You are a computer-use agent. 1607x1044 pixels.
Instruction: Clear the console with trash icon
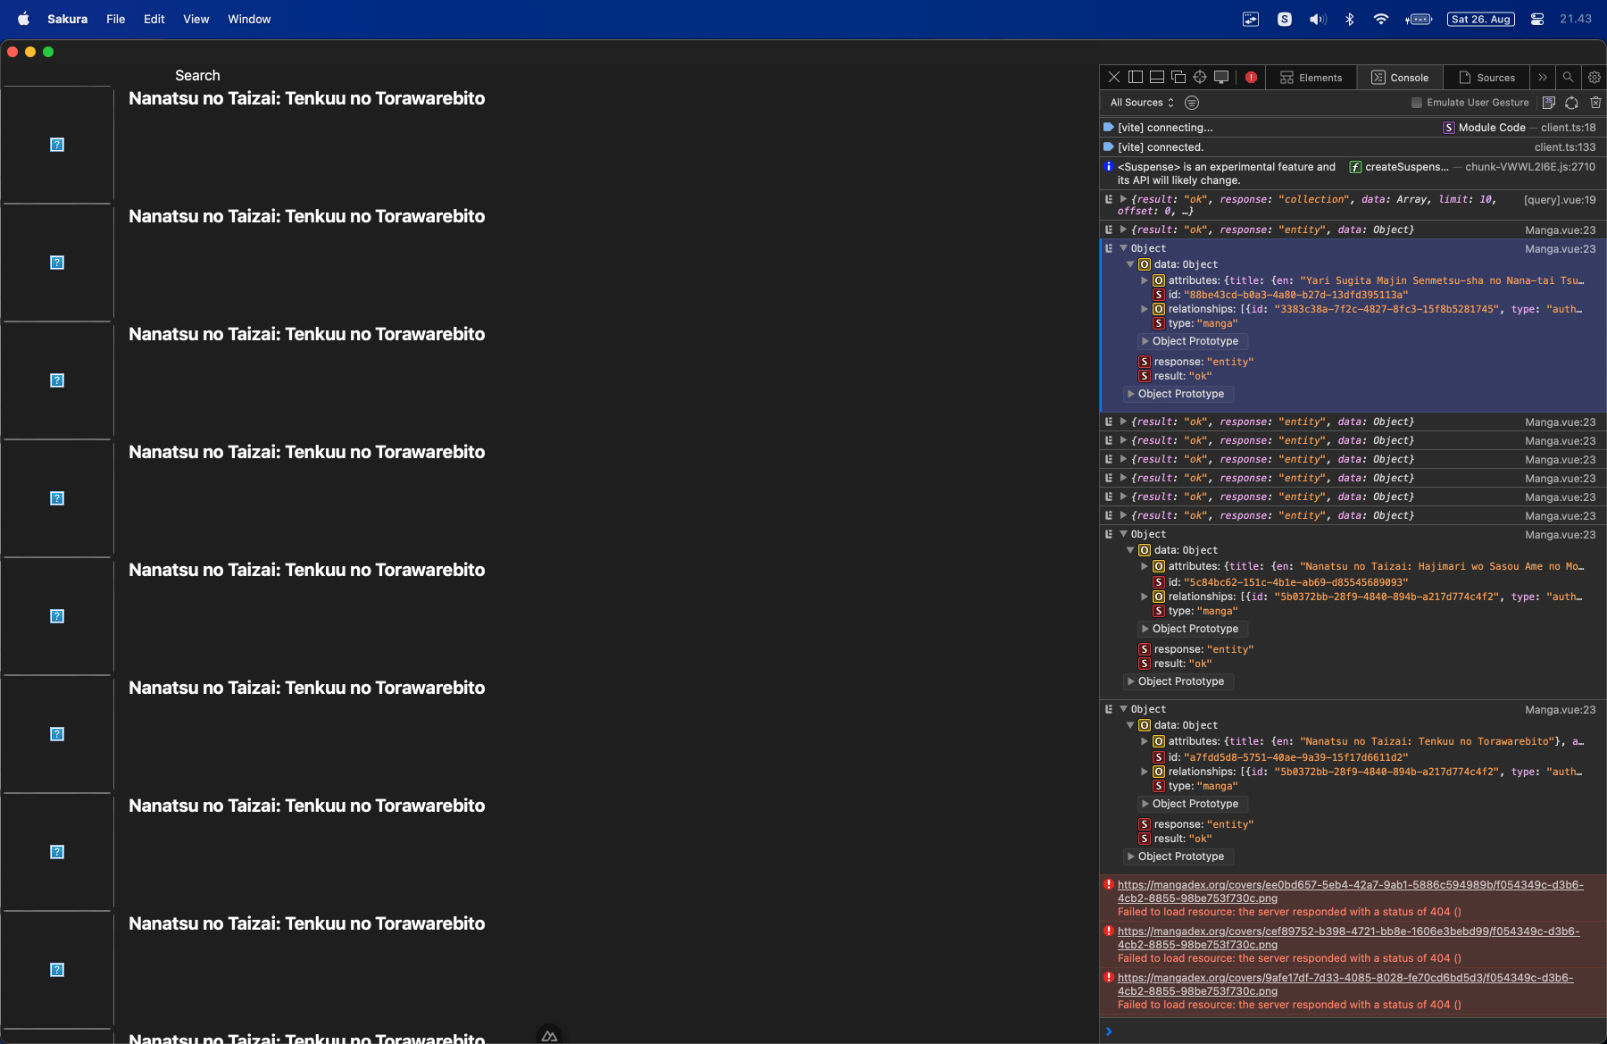point(1595,103)
